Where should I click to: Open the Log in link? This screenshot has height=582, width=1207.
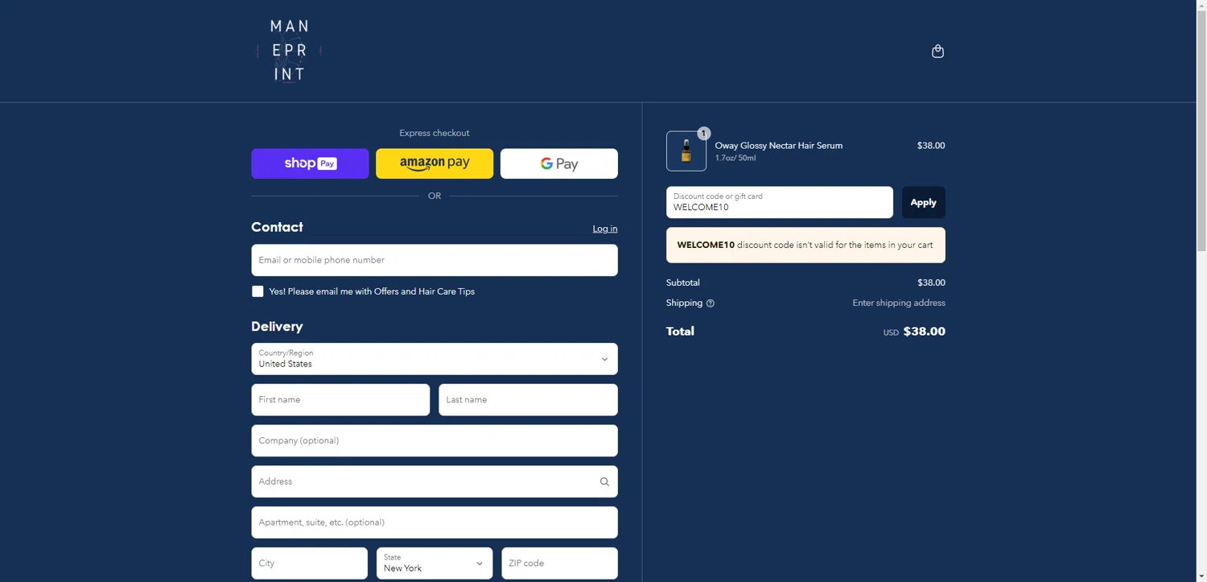(605, 229)
